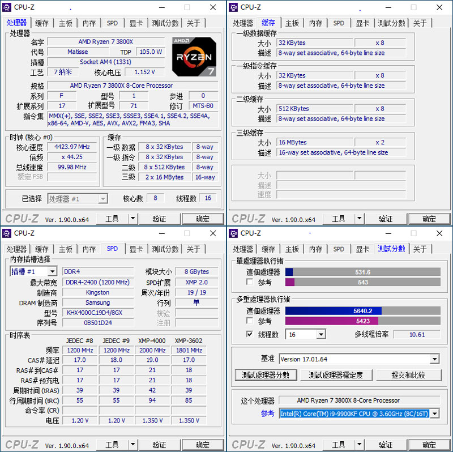Minimize the benchmark CPU-Z window
The image size is (453, 452).
[388, 233]
